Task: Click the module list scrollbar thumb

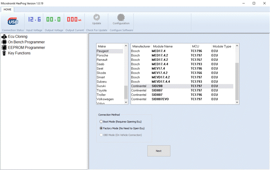Action: pyautogui.click(x=237, y=81)
